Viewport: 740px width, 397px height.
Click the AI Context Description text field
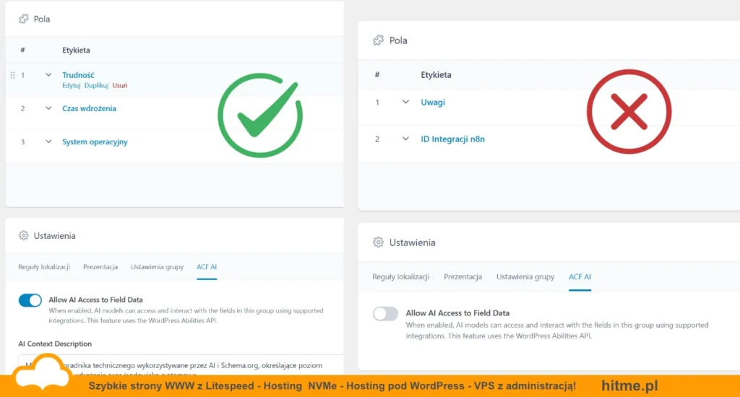[181, 365]
